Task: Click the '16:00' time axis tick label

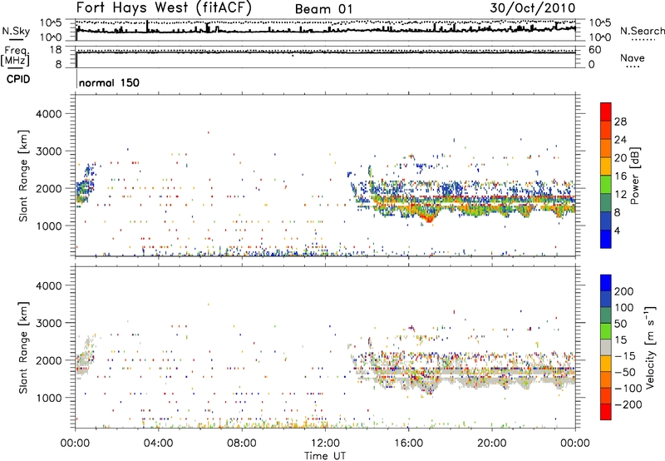Action: point(408,444)
